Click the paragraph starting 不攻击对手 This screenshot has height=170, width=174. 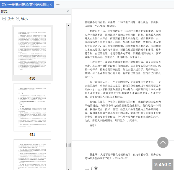pos(123,69)
